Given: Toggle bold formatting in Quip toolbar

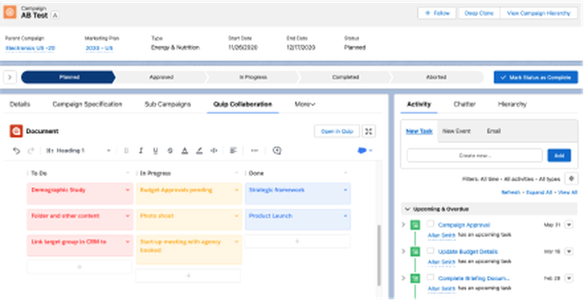Looking at the screenshot, I should pyautogui.click(x=126, y=151).
